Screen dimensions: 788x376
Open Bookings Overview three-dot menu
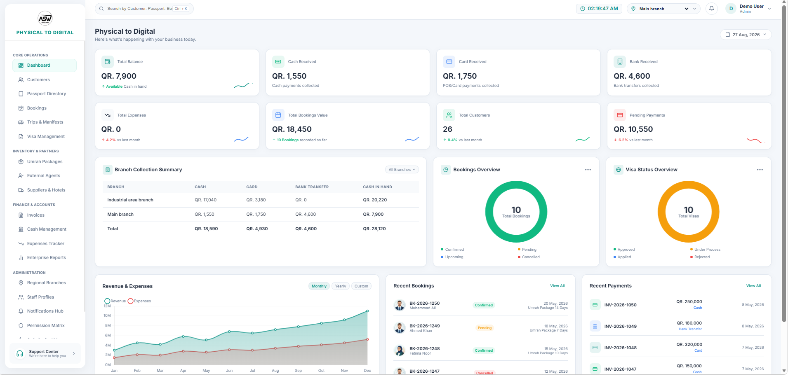click(588, 170)
